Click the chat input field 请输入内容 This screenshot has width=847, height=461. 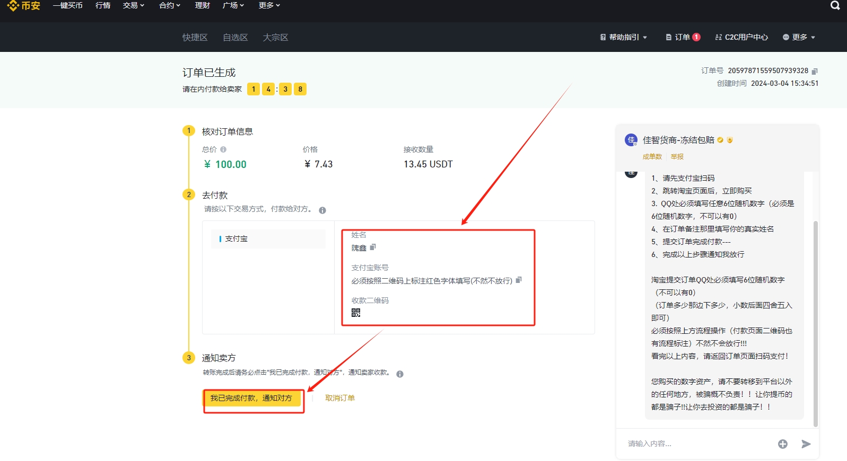(x=697, y=444)
